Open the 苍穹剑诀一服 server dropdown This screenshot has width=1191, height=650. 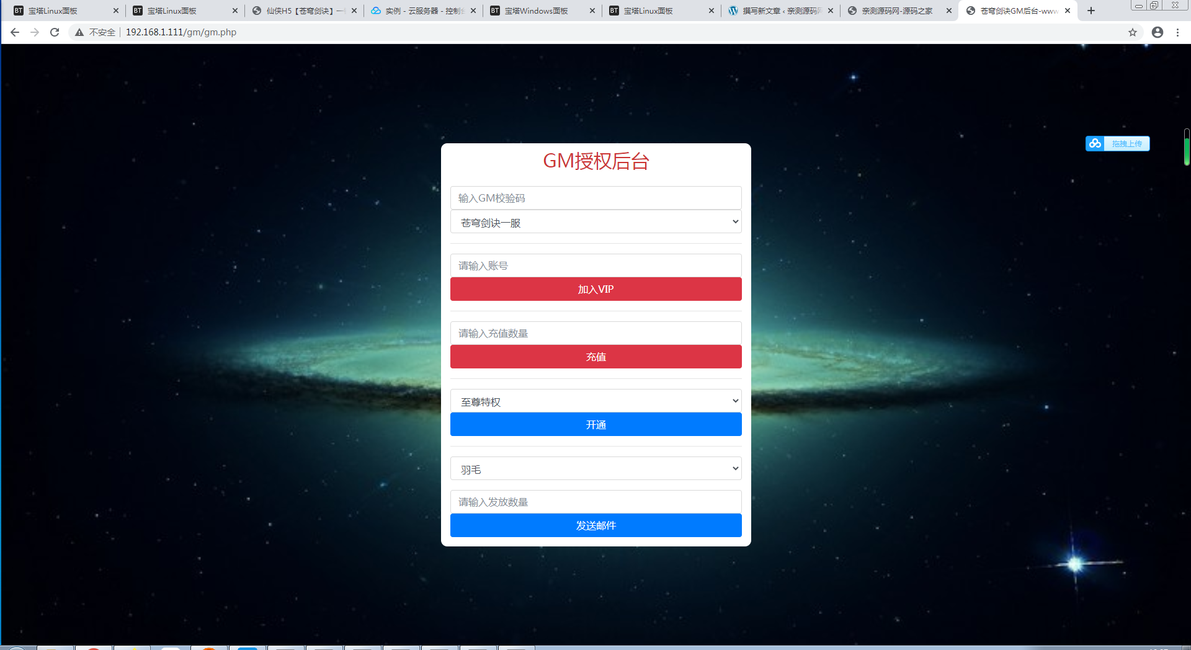pos(596,222)
